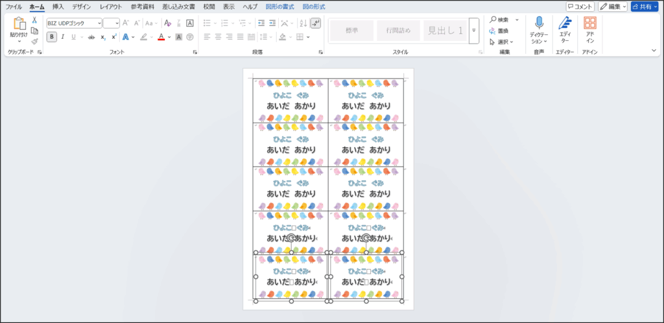The height and width of the screenshot is (323, 664).
Task: Expand the styles gallery more arrow
Action: point(474,30)
